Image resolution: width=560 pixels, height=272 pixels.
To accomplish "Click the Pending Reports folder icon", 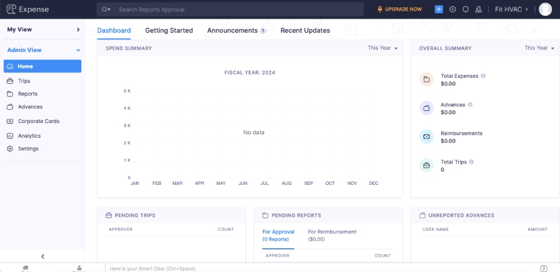I will 265,215.
